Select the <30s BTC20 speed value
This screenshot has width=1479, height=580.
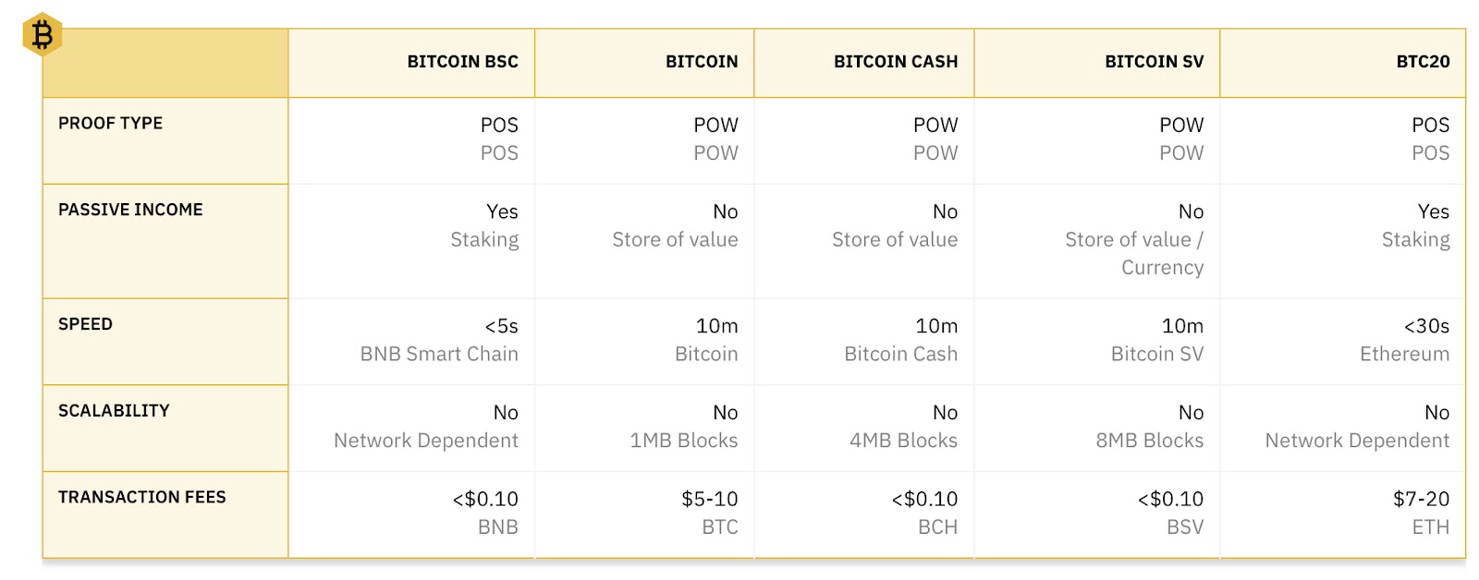coord(1426,326)
